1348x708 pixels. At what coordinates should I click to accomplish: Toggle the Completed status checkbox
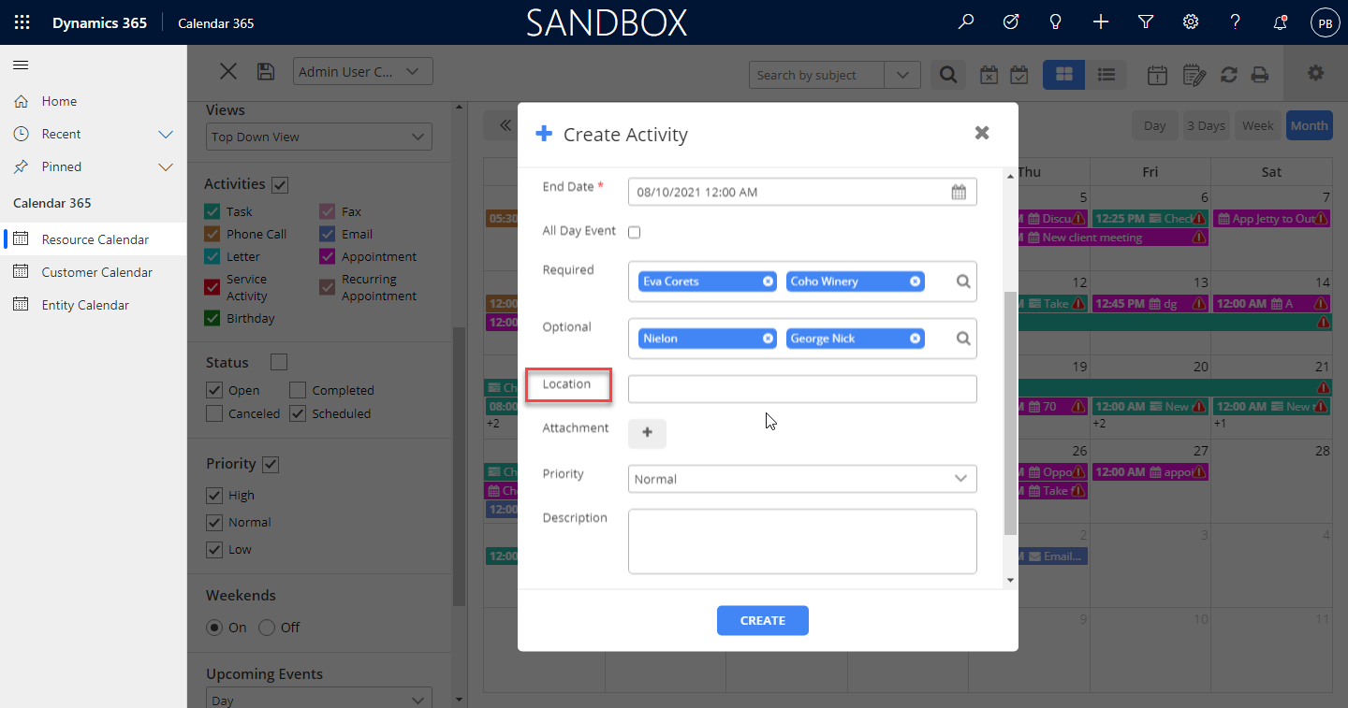tap(298, 390)
